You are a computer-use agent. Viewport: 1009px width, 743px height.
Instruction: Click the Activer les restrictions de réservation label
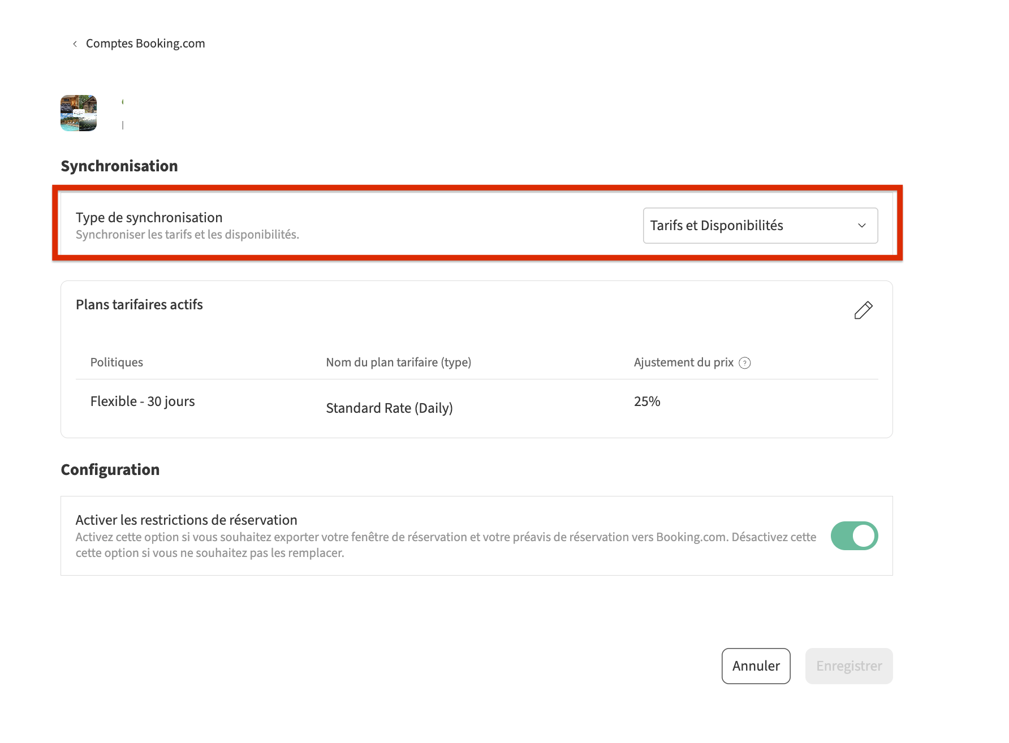pyautogui.click(x=187, y=520)
